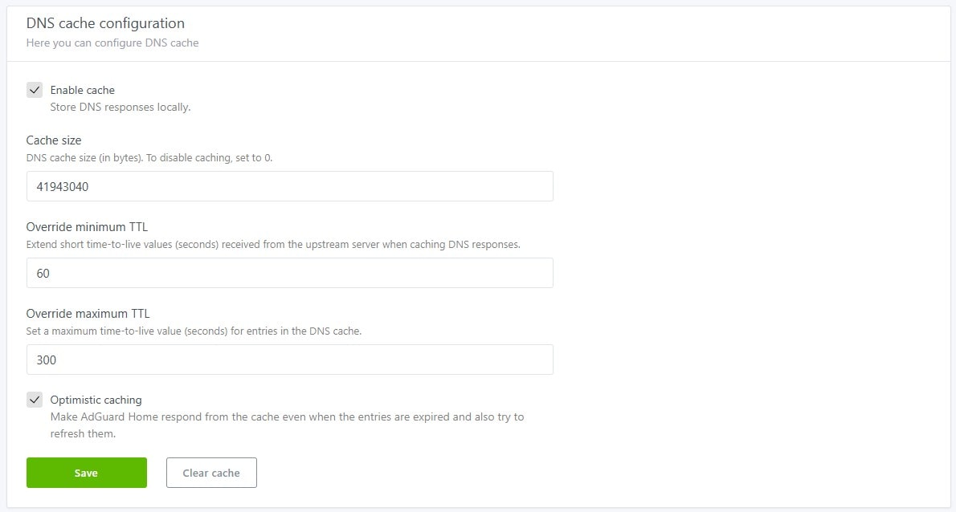Click the 'Extend short time-to-live values' hint text

pyautogui.click(x=273, y=244)
